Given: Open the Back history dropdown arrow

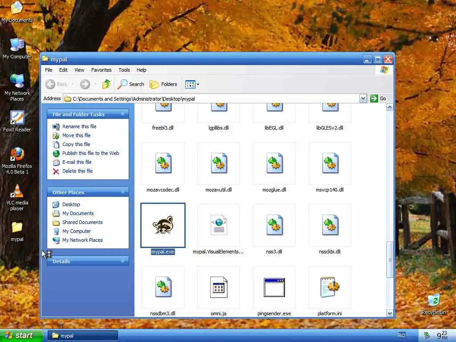Looking at the screenshot, I should [73, 84].
